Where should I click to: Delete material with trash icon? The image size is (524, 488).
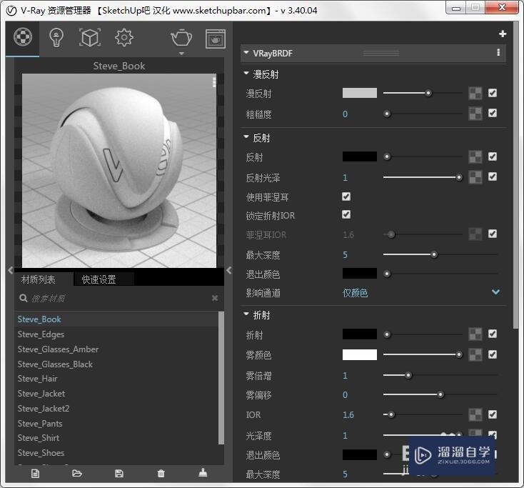pyautogui.click(x=161, y=473)
